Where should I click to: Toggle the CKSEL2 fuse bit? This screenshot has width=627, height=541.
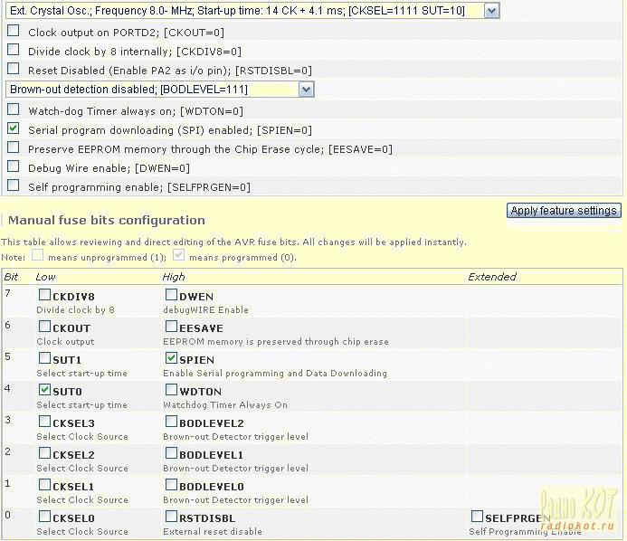45,452
